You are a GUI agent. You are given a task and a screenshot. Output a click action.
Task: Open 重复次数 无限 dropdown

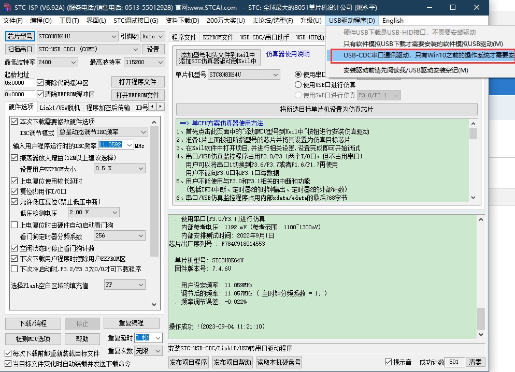pyautogui.click(x=148, y=351)
